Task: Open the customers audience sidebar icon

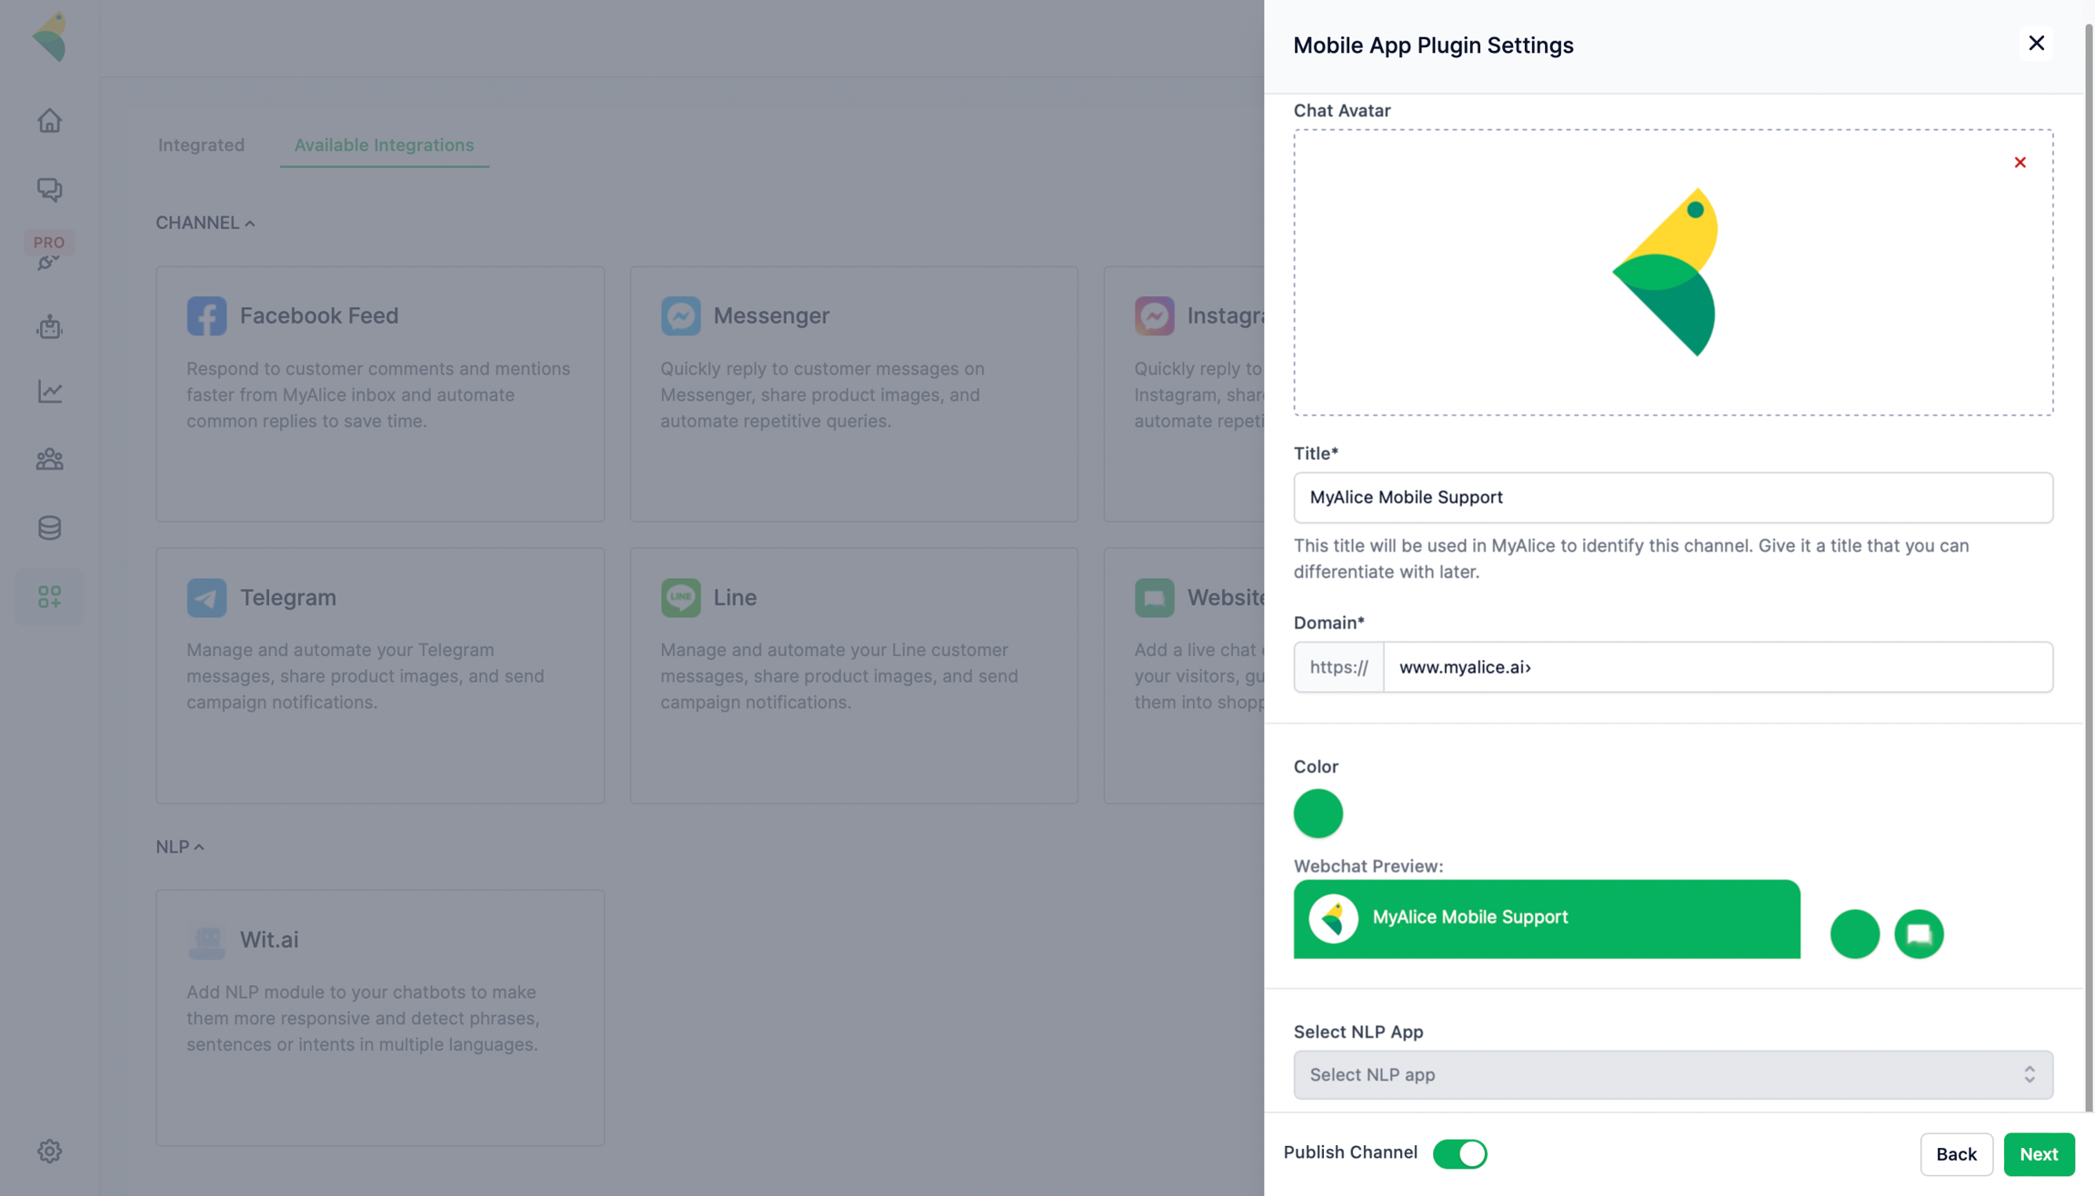Action: point(49,460)
